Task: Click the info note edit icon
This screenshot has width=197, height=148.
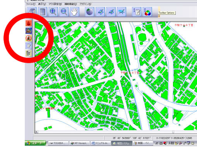Action: pos(137,12)
